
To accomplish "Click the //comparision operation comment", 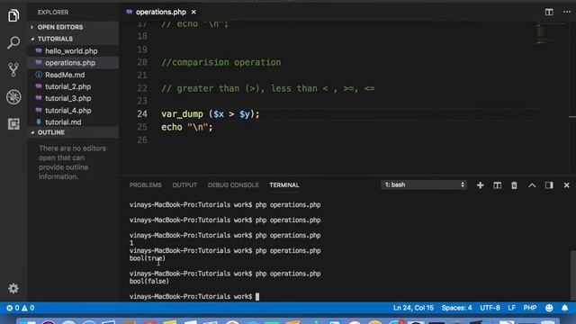I will click(220, 62).
